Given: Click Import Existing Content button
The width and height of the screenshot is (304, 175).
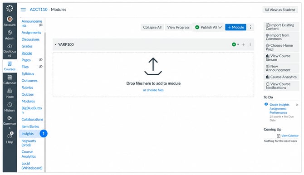Looking at the screenshot, I should point(281,27).
